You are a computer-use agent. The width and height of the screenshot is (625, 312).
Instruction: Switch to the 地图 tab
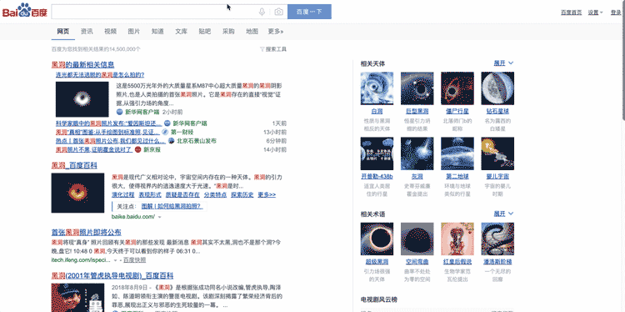tap(252, 32)
